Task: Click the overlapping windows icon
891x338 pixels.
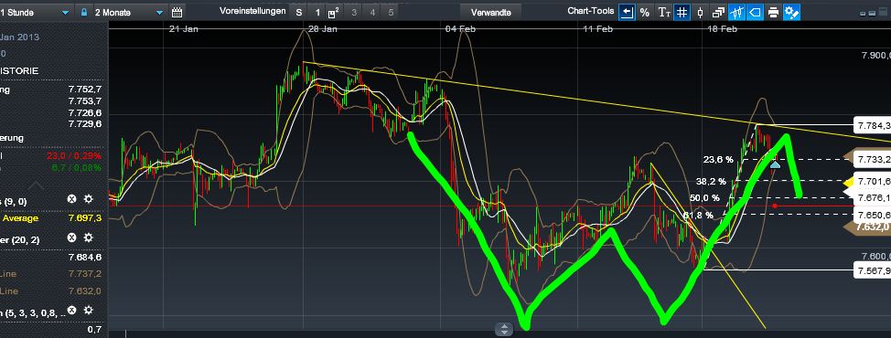Action: click(718, 12)
